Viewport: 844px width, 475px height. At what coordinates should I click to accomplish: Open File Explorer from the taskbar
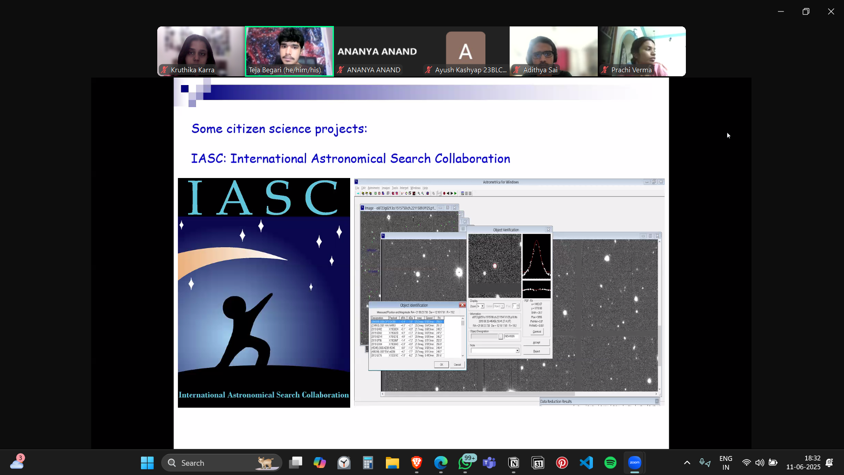coord(392,463)
